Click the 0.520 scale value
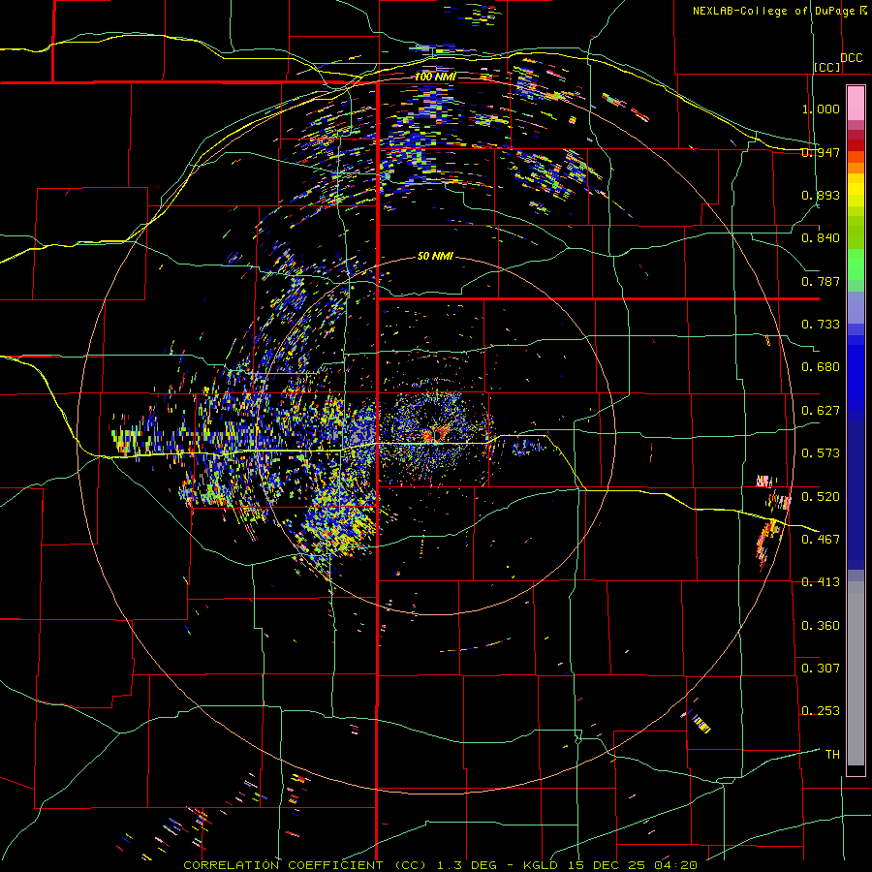The height and width of the screenshot is (872, 872). pos(821,496)
